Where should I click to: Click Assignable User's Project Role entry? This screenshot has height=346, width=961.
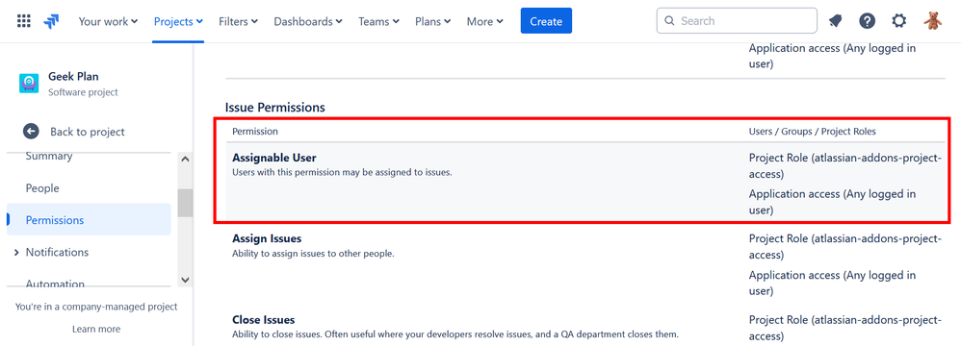pyautogui.click(x=844, y=165)
